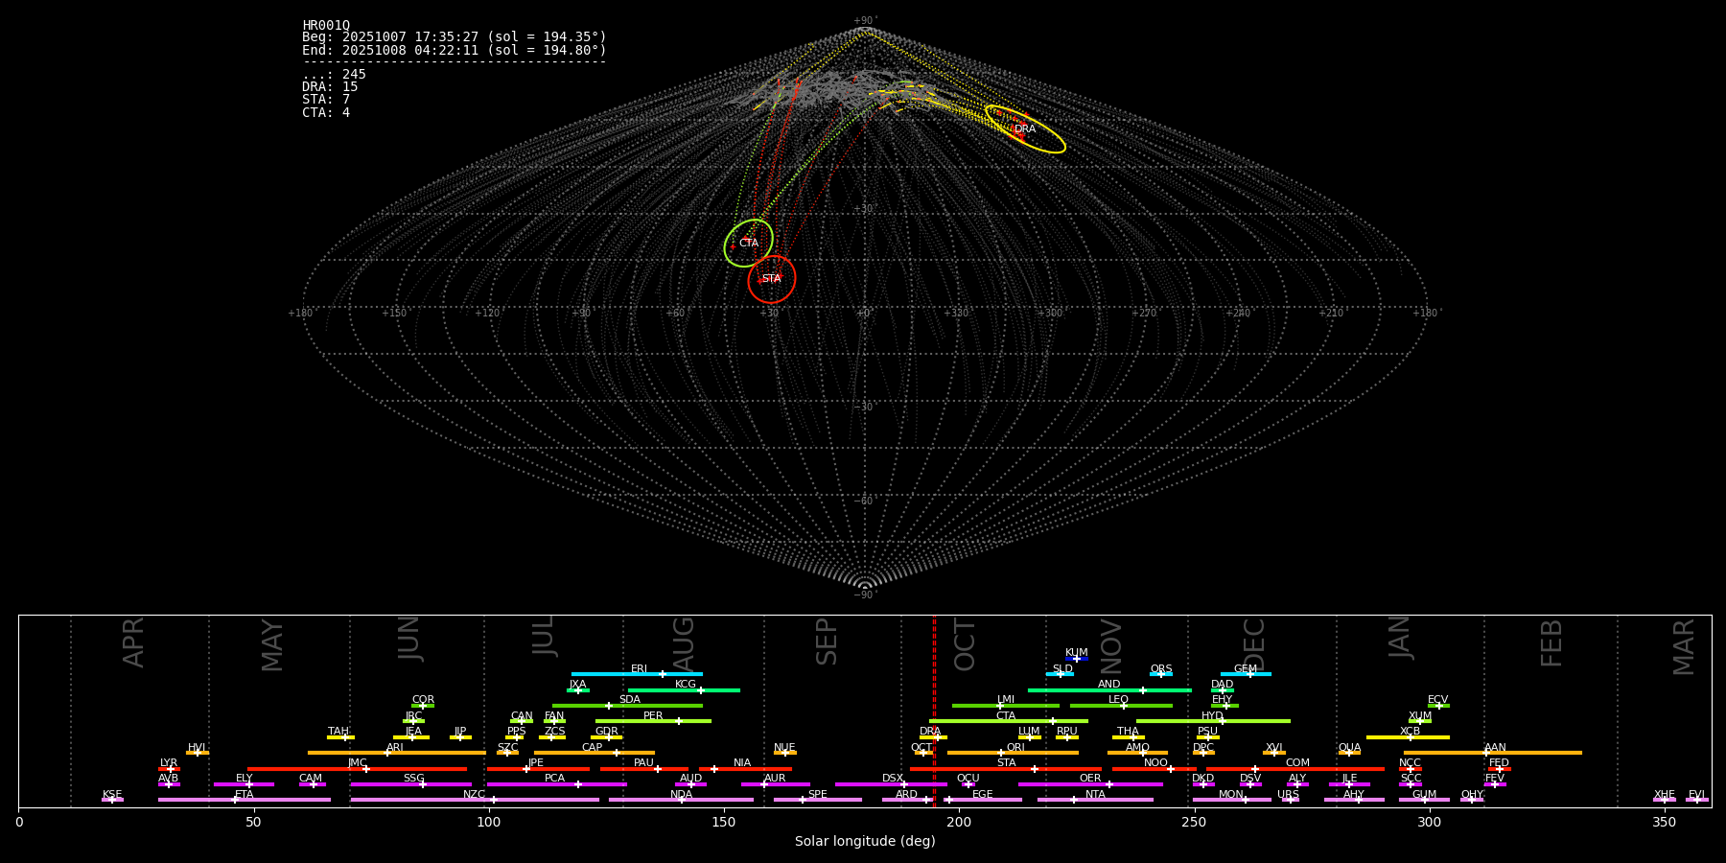1726x863 pixels.
Task: Click the peak marker on the QUA bar
Action: click(x=1350, y=753)
